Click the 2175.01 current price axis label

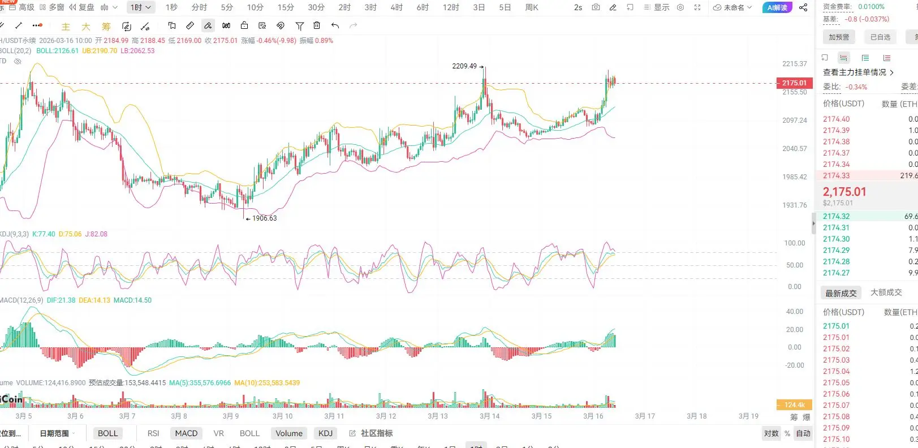pyautogui.click(x=794, y=83)
